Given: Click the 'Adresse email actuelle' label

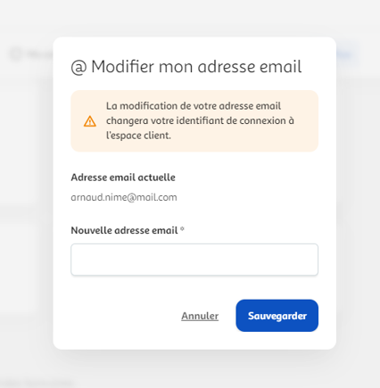Looking at the screenshot, I should [x=123, y=177].
